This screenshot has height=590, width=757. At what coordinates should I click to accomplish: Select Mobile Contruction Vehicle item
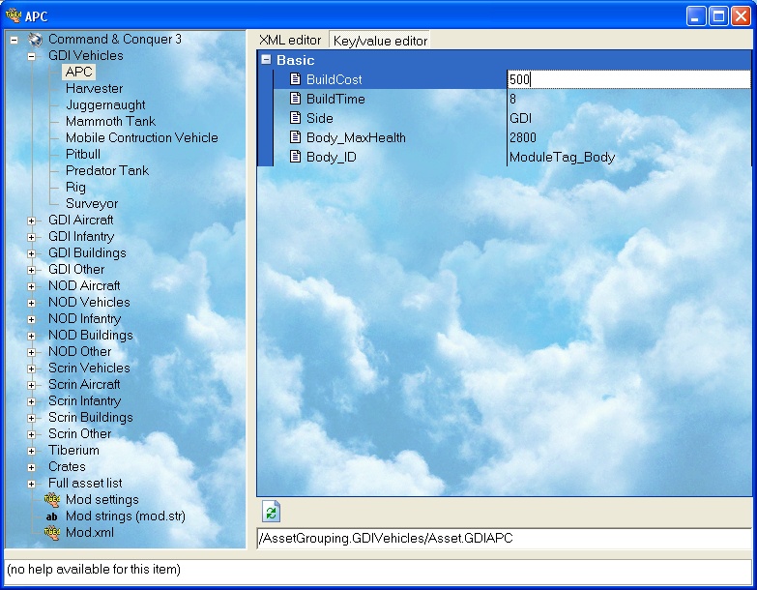pyautogui.click(x=141, y=137)
